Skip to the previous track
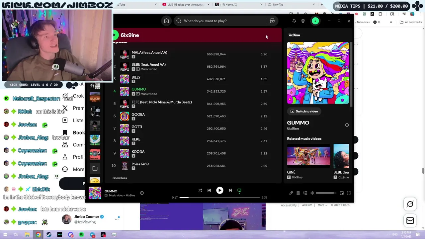 point(209,190)
